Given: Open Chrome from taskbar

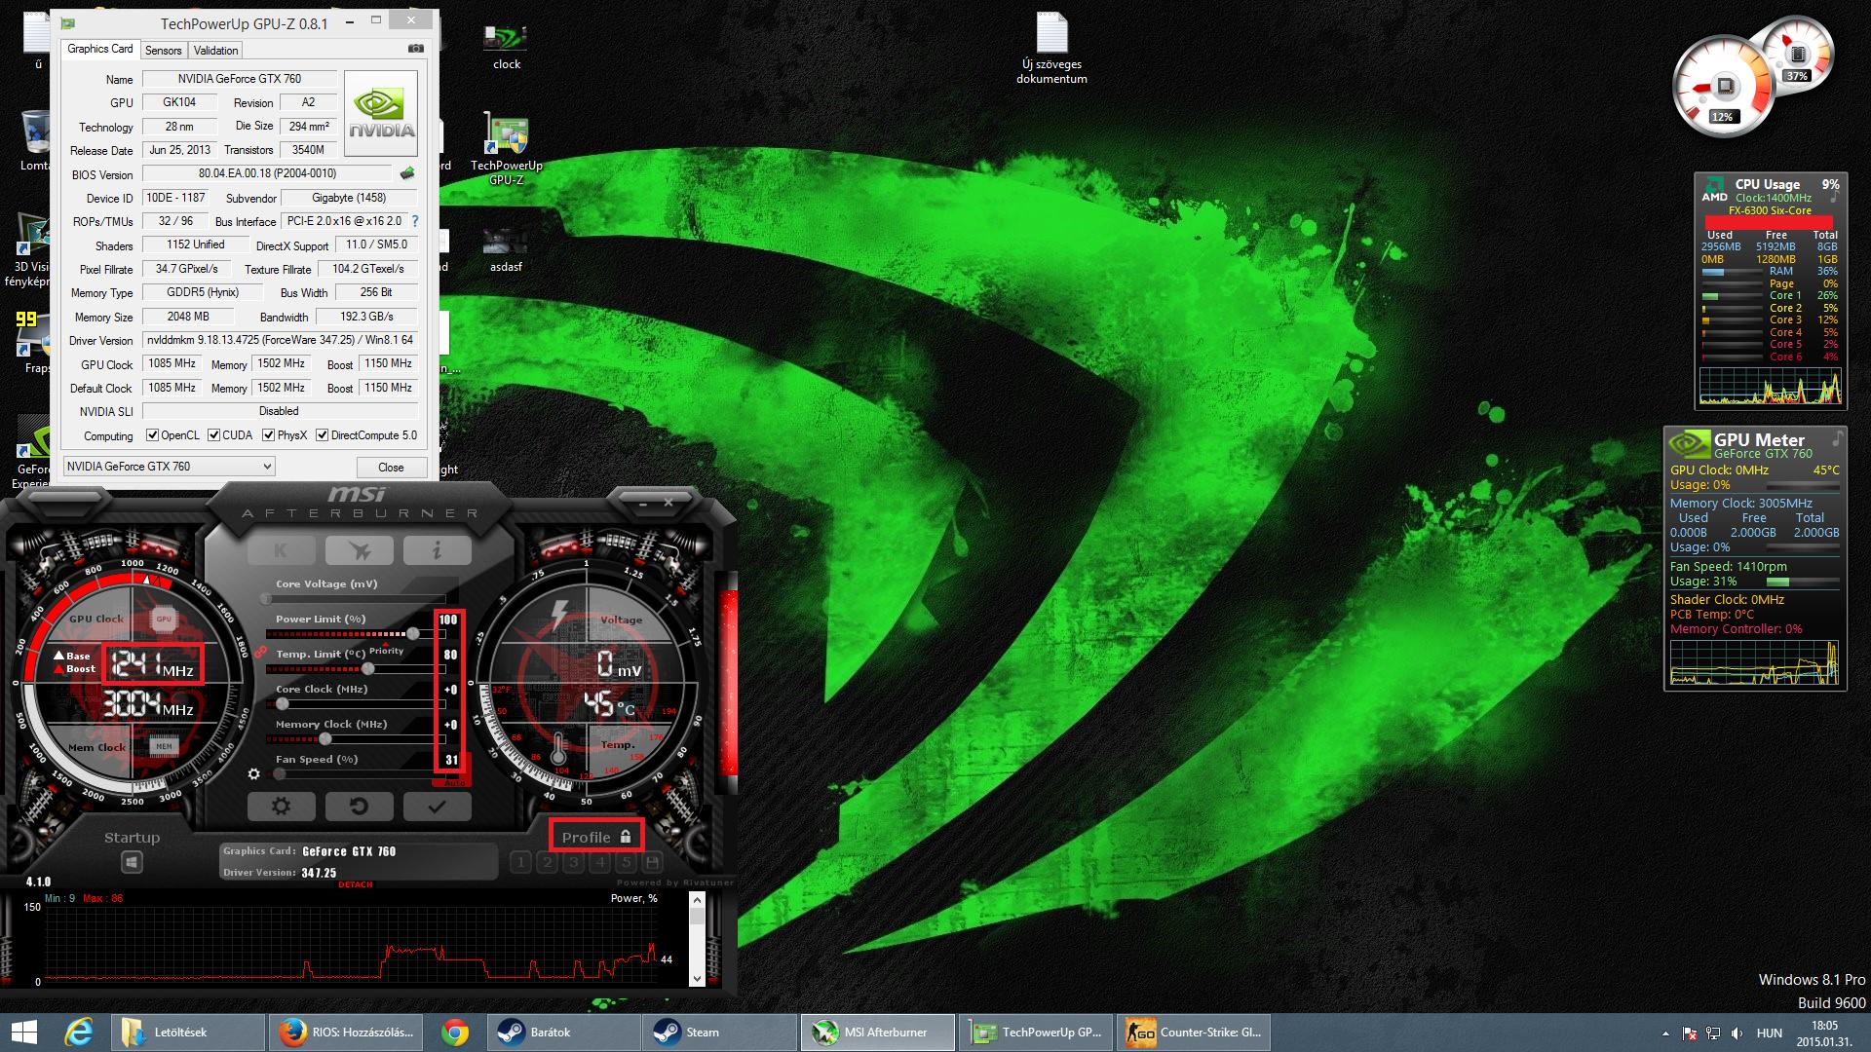Looking at the screenshot, I should [454, 1032].
